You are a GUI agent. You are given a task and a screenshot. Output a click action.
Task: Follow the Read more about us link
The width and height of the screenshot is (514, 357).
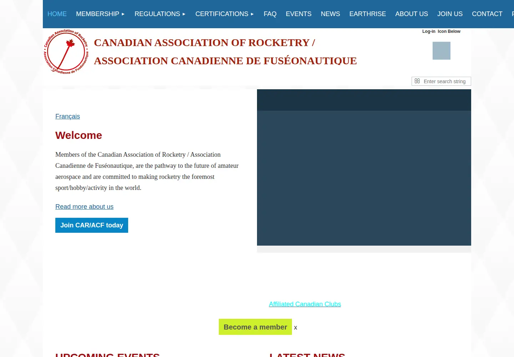click(x=84, y=207)
